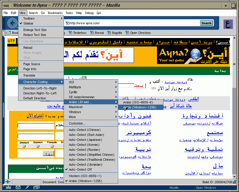239x192 pixels.
Task: Expand the Cyrillic submenu
Action: [91, 92]
